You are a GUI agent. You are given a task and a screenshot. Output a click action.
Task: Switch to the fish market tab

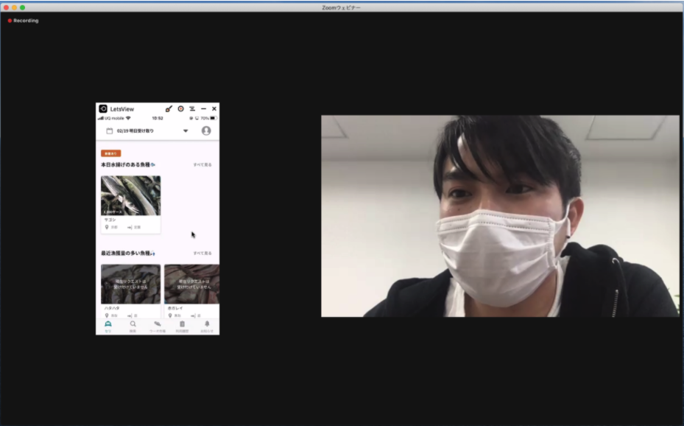158,326
